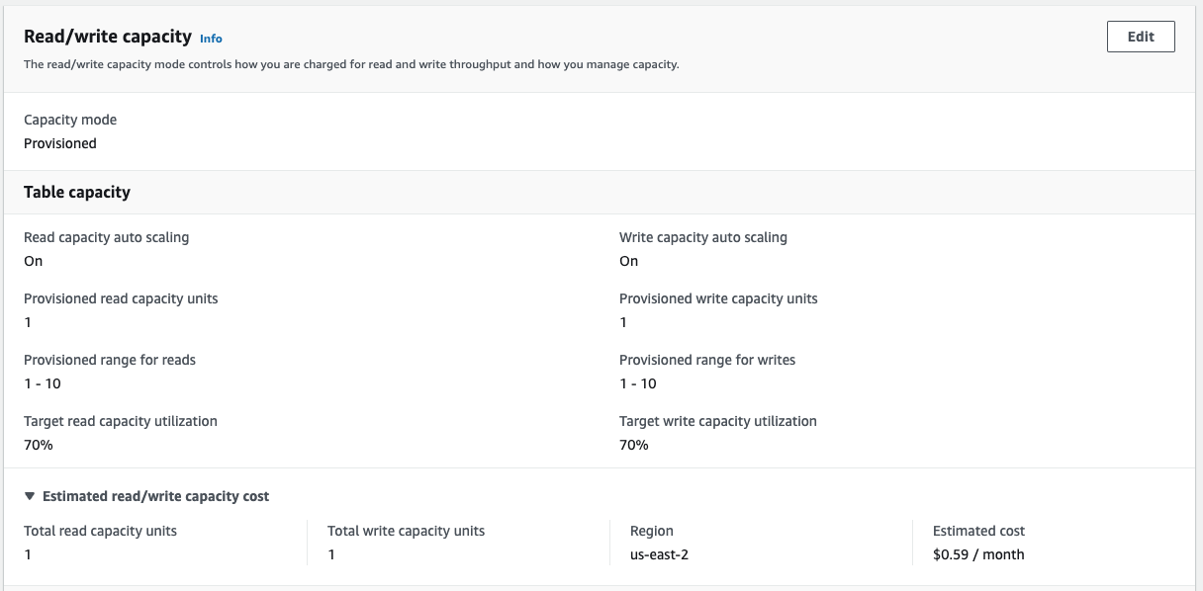Screen dimensions: 1203x591
Task: Click the Total write capacity units label
Action: click(406, 531)
